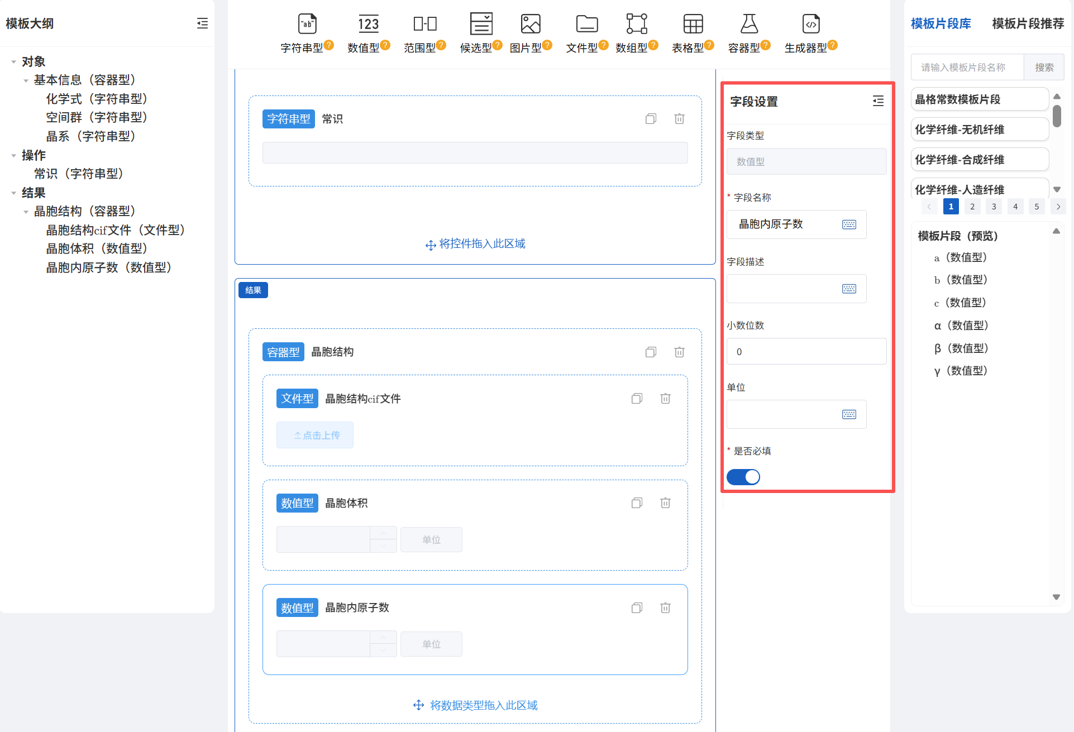Collapse the 晶胞结构 tree node
Image resolution: width=1074 pixels, height=732 pixels.
pos(26,211)
